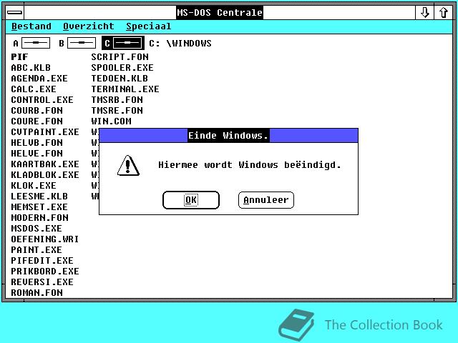Image resolution: width=458 pixels, height=343 pixels.
Task: Click the maximize up-arrow button
Action: [x=444, y=13]
